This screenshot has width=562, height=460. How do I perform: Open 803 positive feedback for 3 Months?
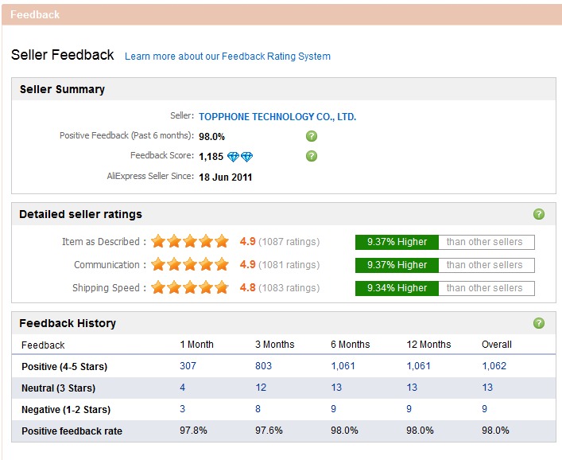click(263, 366)
